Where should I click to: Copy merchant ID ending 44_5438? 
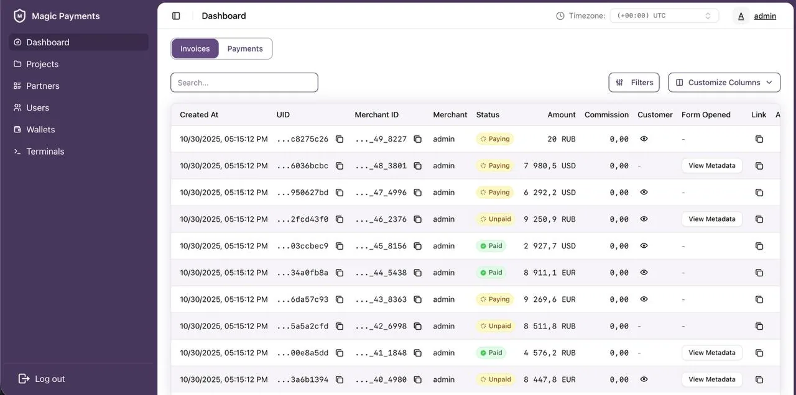point(418,273)
